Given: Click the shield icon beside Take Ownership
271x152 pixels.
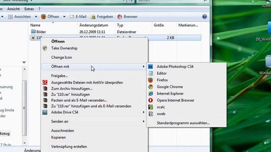Looking at the screenshot, I should pos(45,48).
